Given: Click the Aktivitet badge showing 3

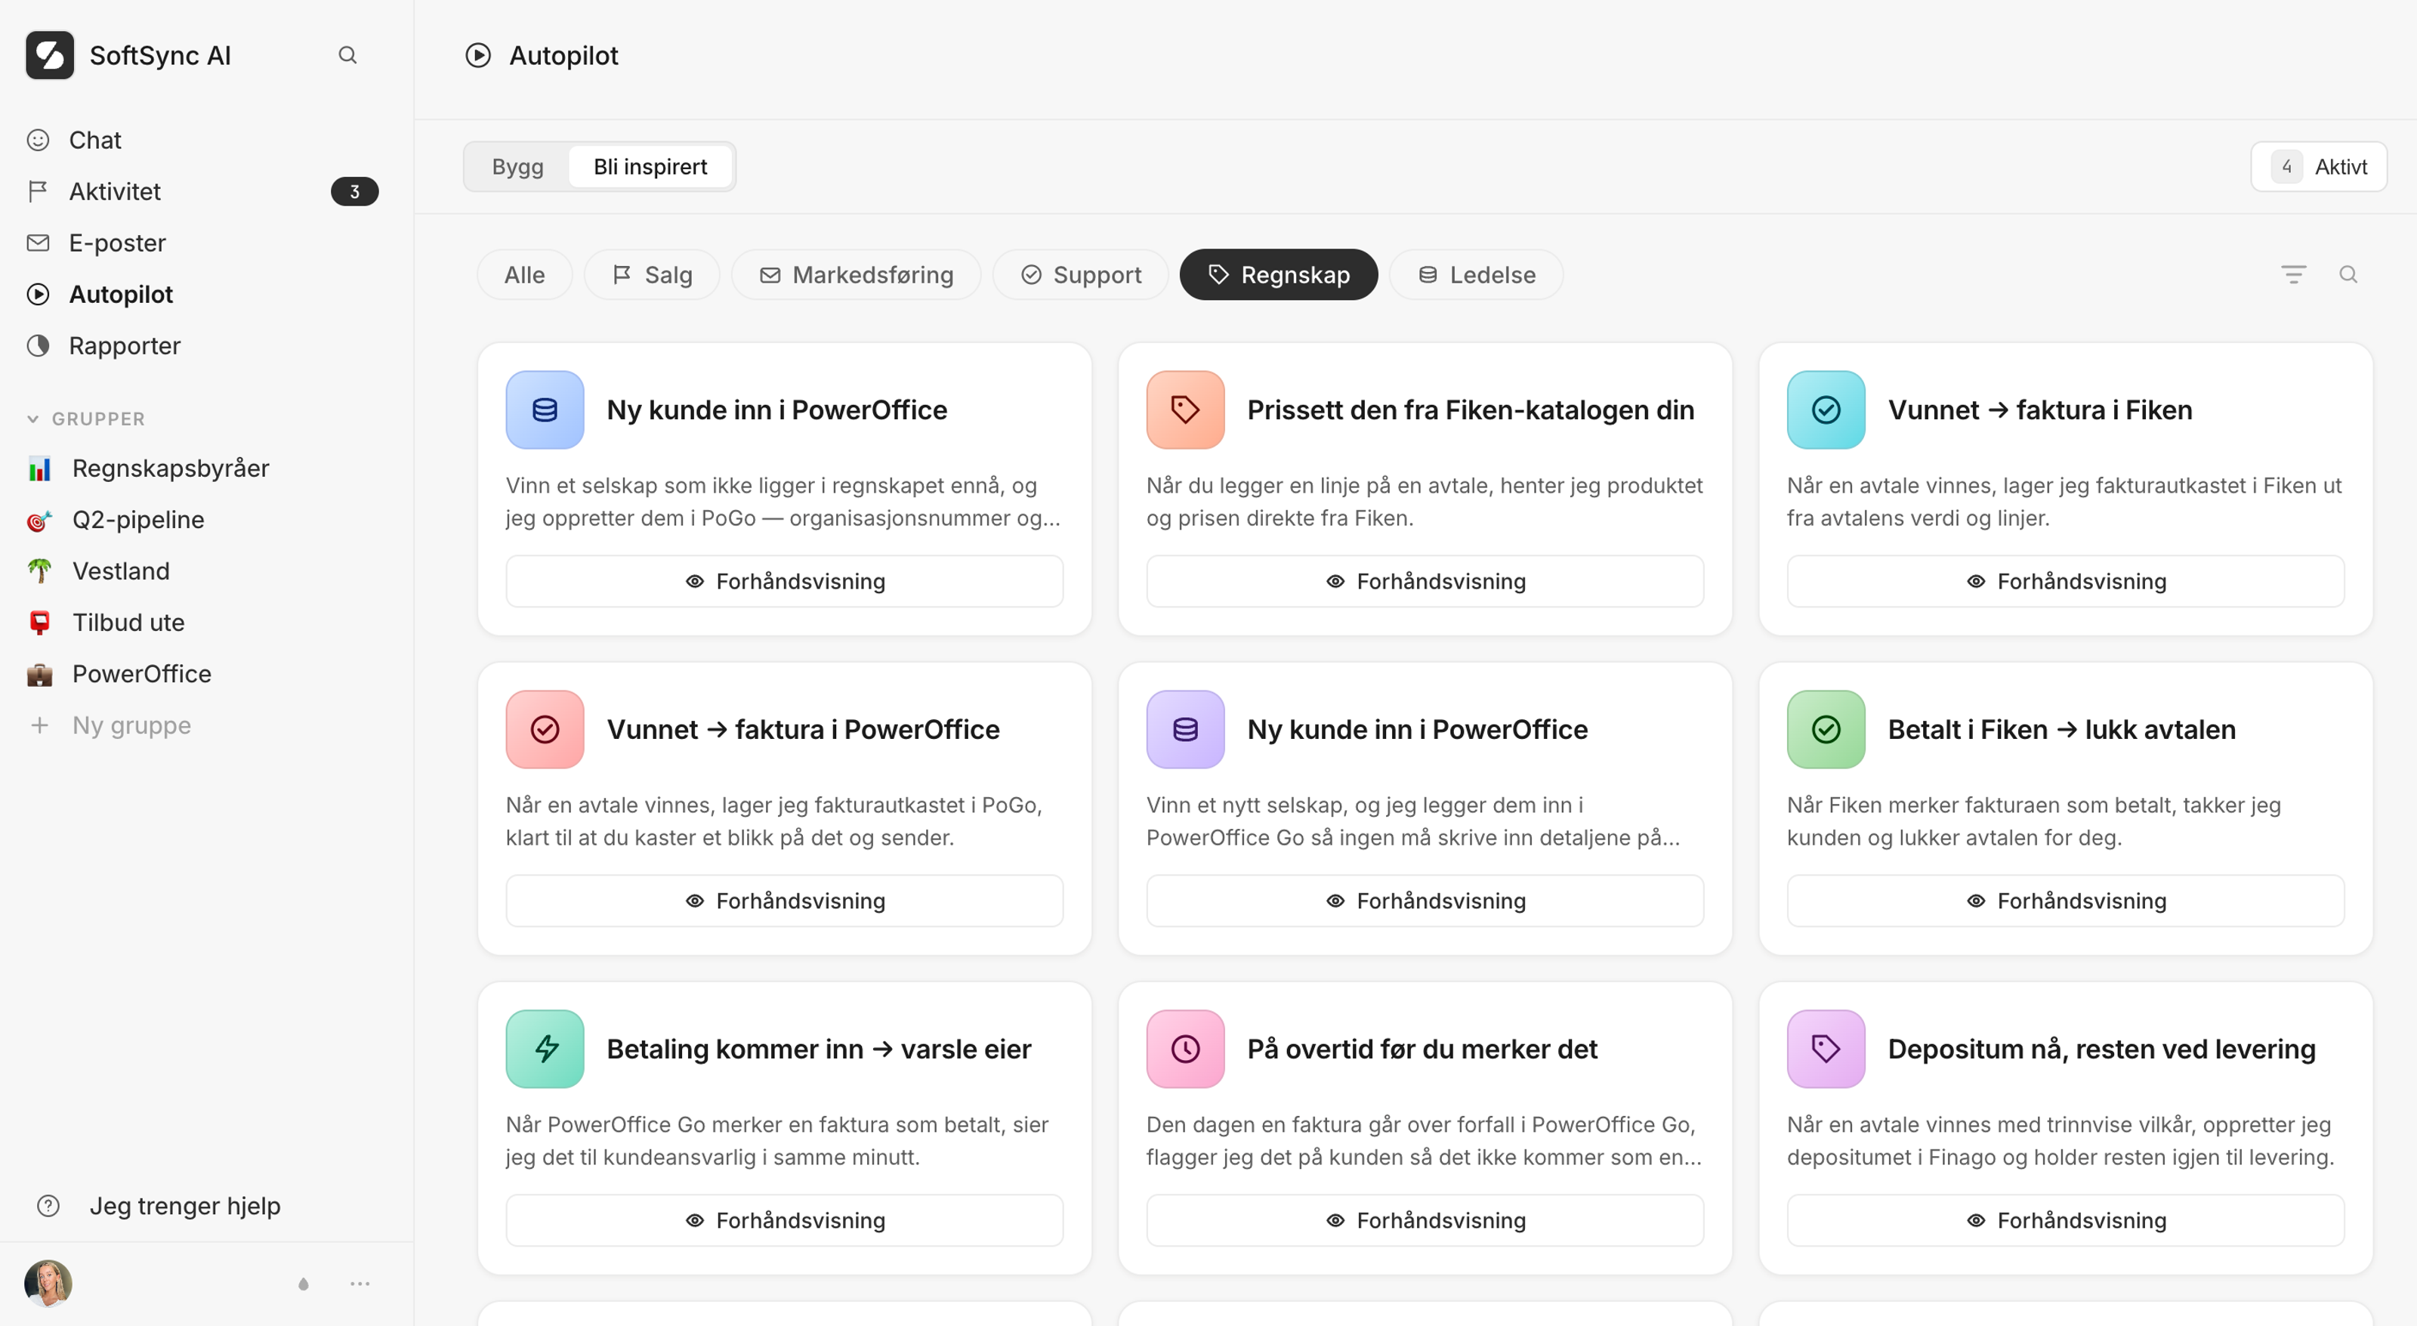Looking at the screenshot, I should click(x=355, y=191).
